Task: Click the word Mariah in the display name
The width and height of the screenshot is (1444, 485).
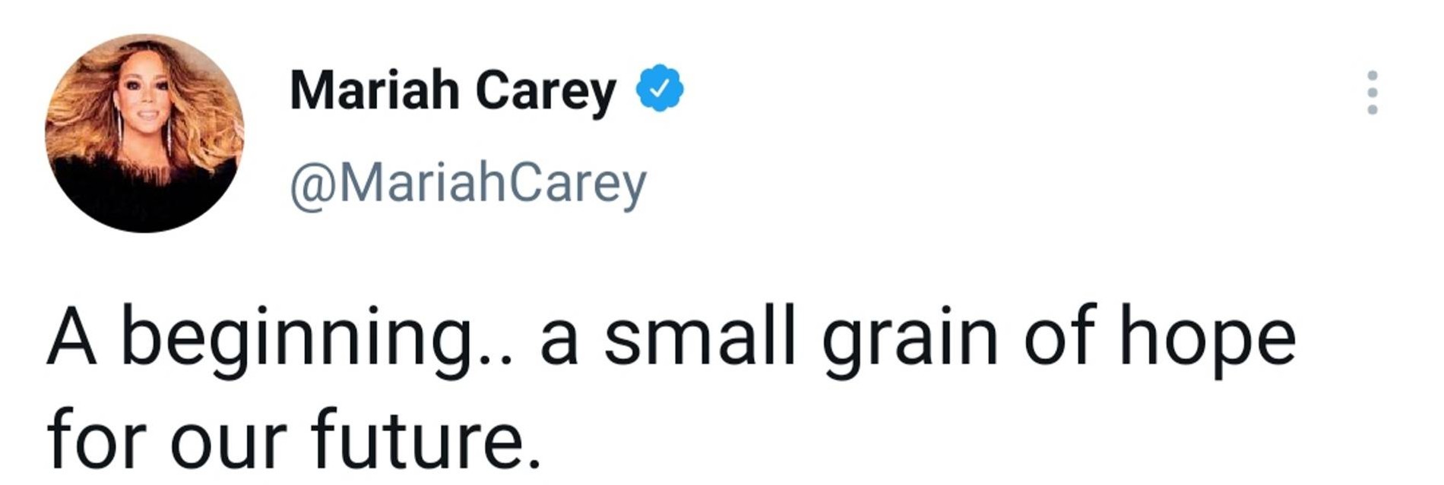Action: [375, 90]
